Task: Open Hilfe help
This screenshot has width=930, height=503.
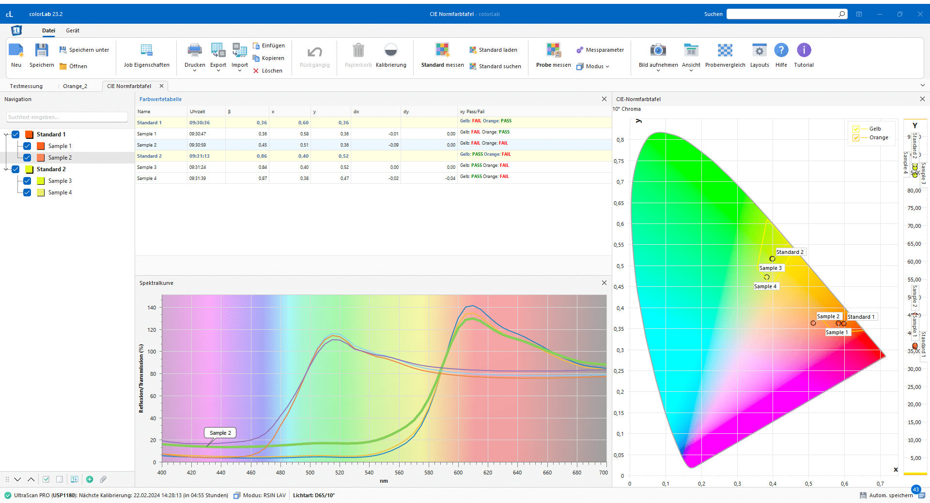Action: [x=781, y=55]
